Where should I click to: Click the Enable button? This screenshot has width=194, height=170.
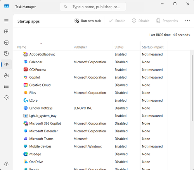coord(117,21)
